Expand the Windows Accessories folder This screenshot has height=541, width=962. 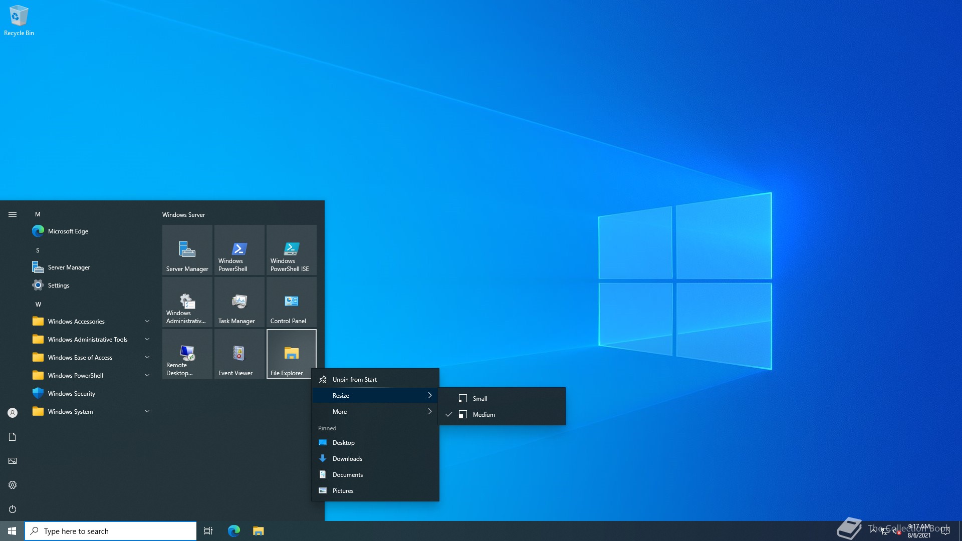(90, 322)
